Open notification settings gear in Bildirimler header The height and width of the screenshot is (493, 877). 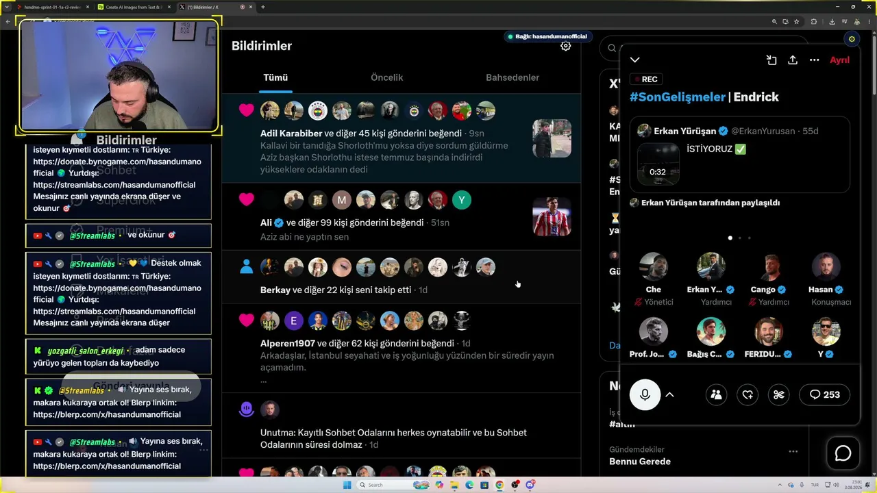[x=565, y=46]
